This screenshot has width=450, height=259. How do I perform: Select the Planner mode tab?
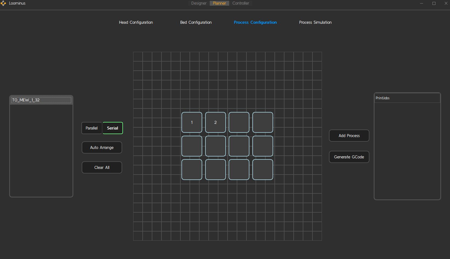pyautogui.click(x=219, y=3)
